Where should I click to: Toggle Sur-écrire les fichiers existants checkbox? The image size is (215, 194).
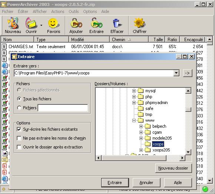click(19, 129)
